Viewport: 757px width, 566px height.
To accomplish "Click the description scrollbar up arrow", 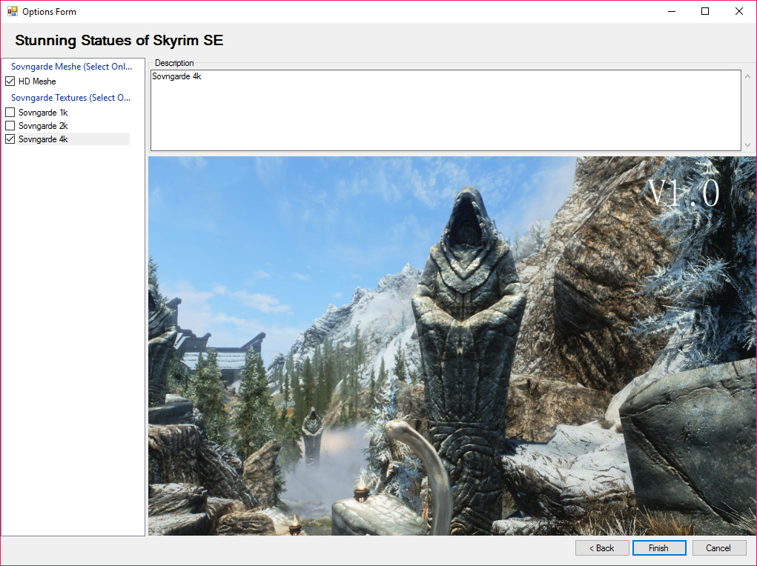I will (748, 76).
